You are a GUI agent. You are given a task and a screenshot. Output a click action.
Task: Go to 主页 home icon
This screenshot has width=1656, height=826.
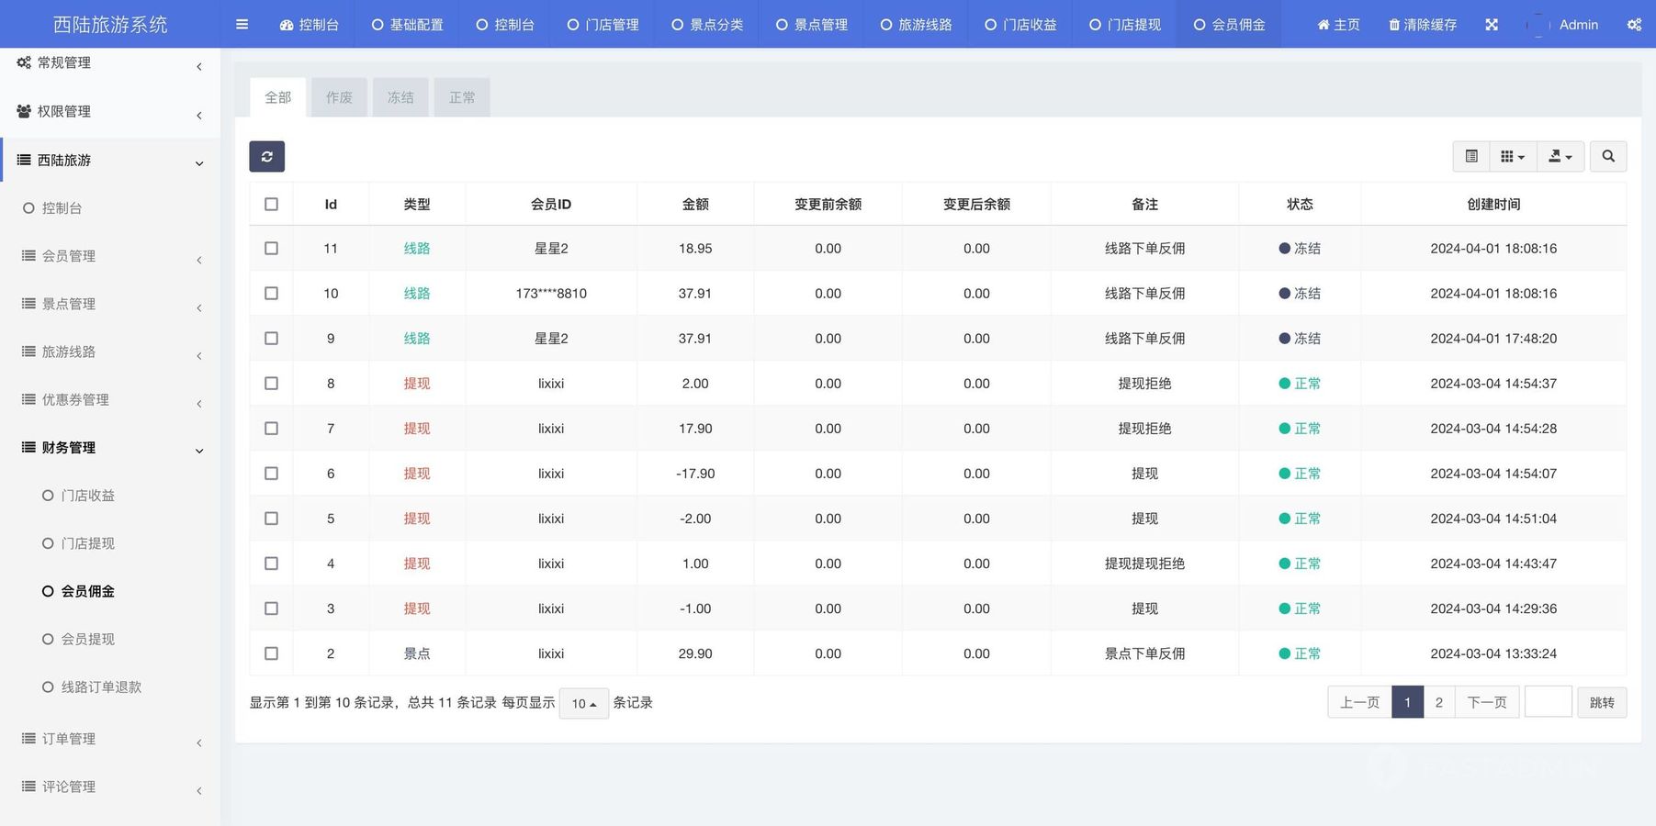pos(1324,25)
